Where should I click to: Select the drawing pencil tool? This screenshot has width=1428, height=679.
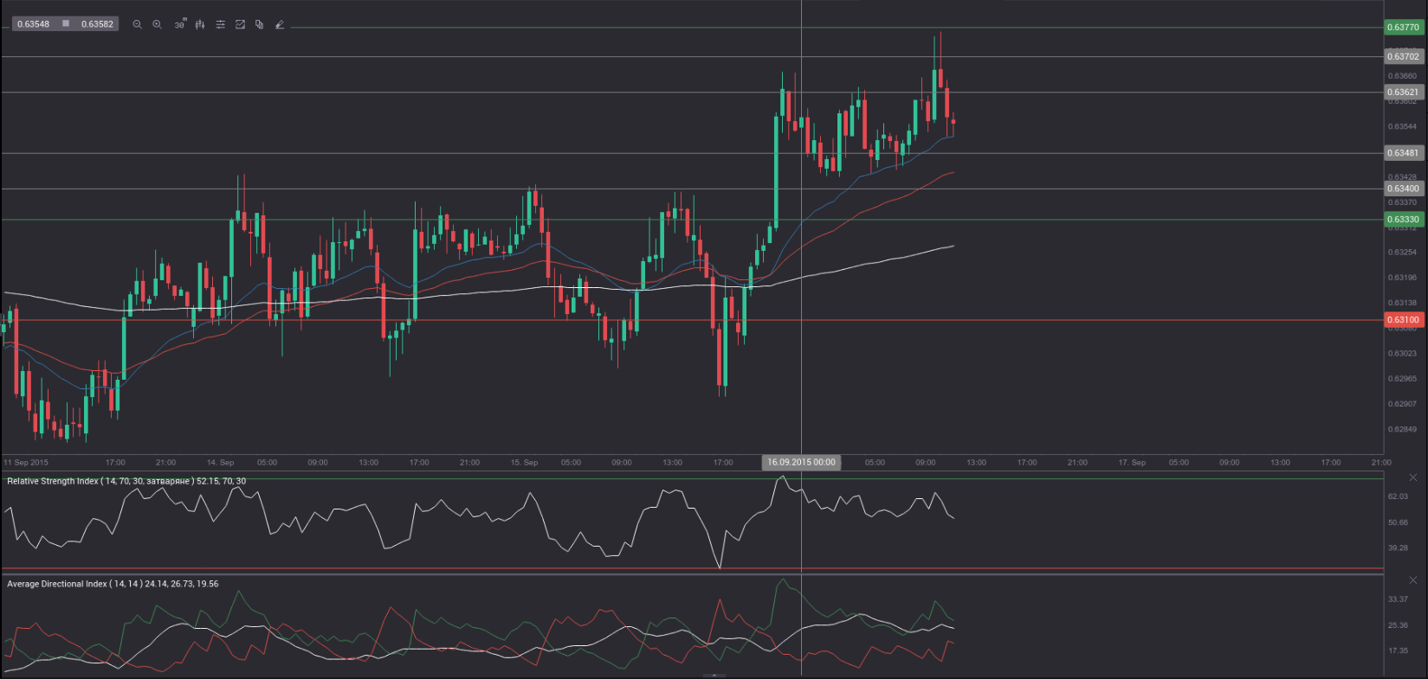279,24
